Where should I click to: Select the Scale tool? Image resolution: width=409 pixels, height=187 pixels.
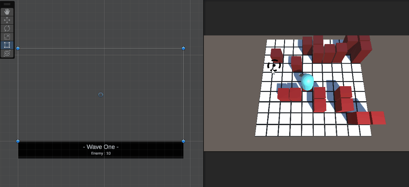coord(7,37)
